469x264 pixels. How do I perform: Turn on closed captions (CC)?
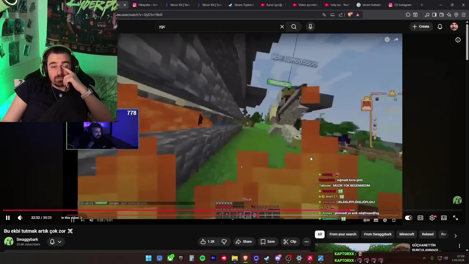[420, 218]
